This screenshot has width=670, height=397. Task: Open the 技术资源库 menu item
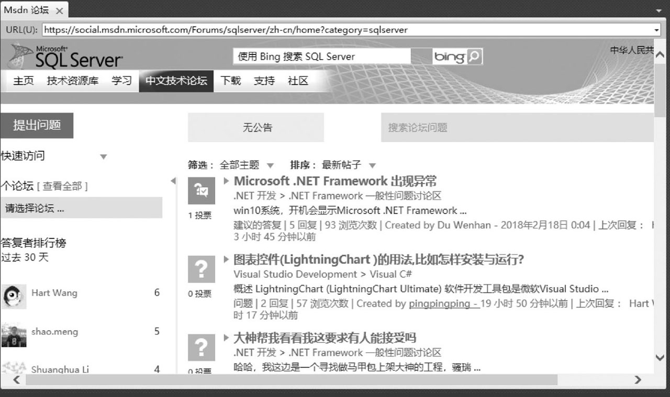point(73,81)
